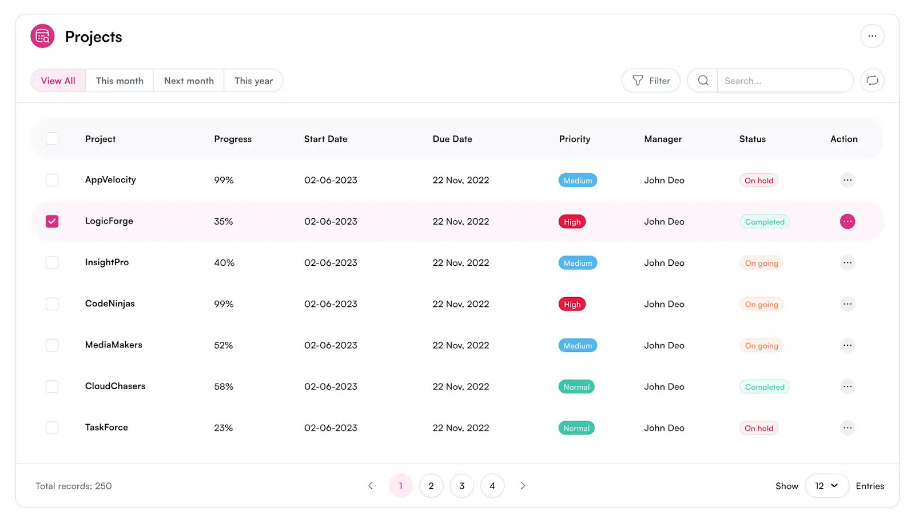
Task: Open the Filter options
Action: point(650,81)
